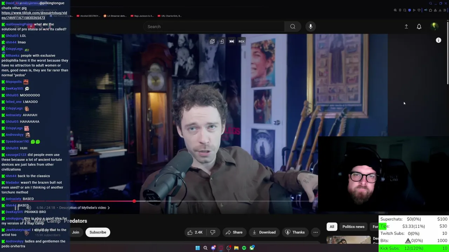Open Spotify from the taskbar
This screenshot has width=449, height=252.
click(x=244, y=248)
